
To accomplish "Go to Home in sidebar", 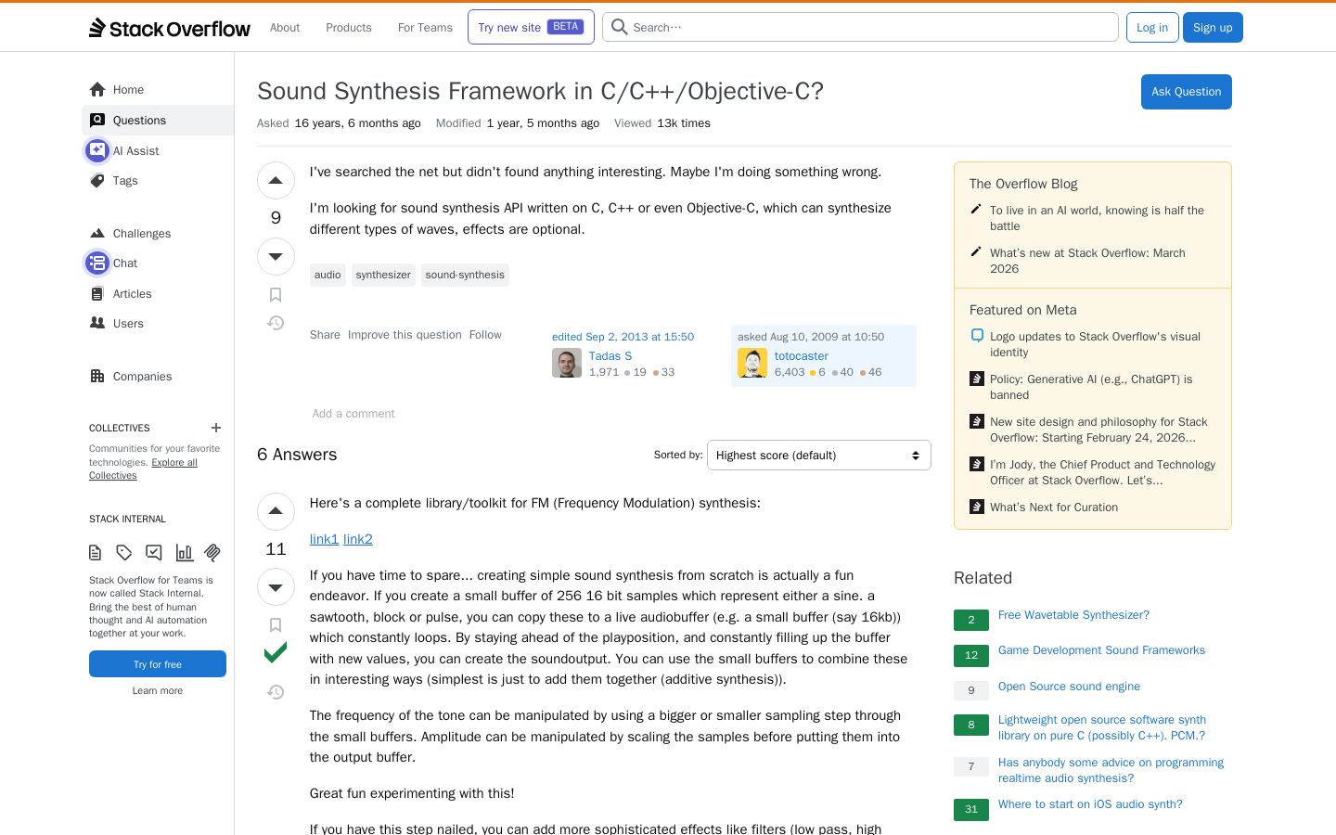I will pos(158,90).
